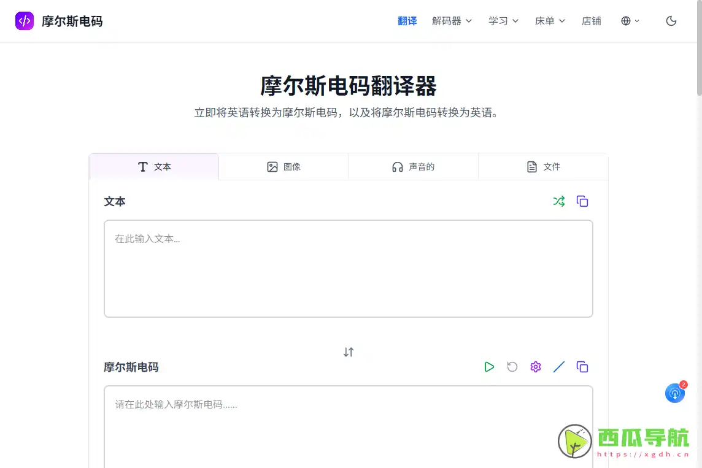Screen dimensions: 702x468
Task: Open the 店铺 nav link
Action: click(591, 21)
